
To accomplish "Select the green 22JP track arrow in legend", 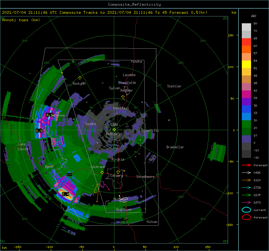I will coord(246,195).
